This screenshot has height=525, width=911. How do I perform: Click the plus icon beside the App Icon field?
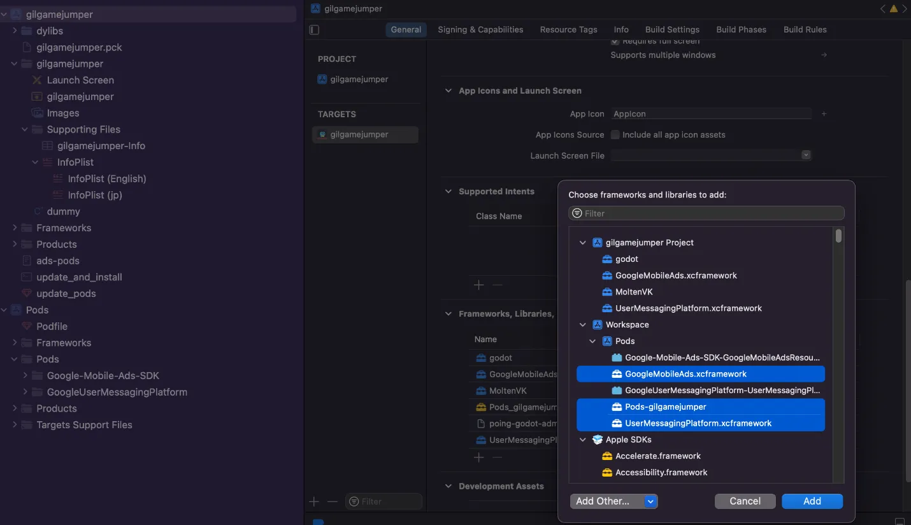click(x=824, y=114)
